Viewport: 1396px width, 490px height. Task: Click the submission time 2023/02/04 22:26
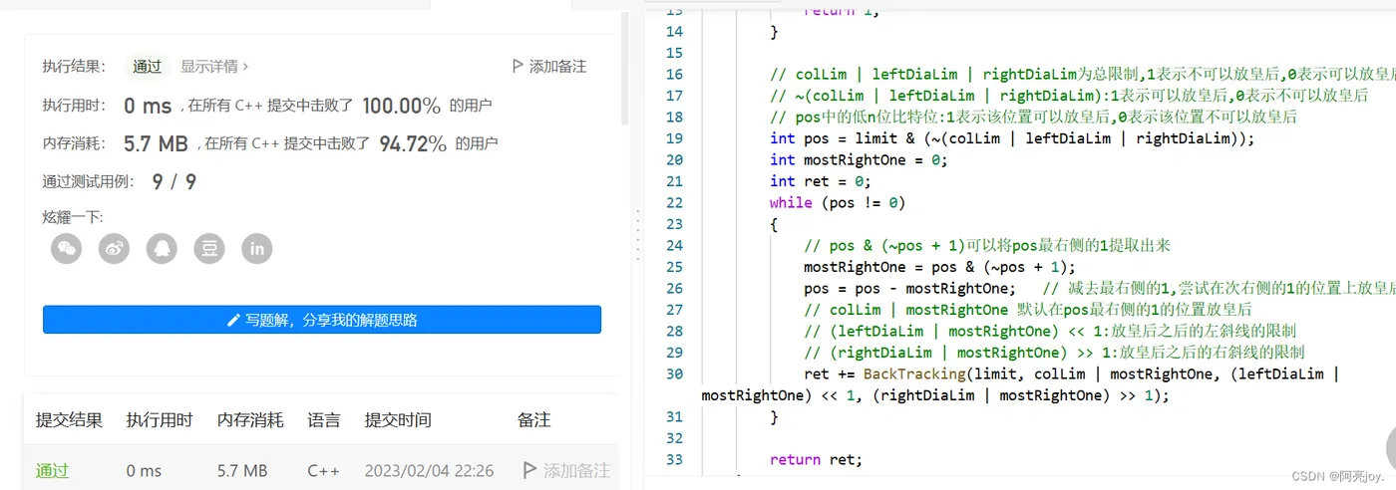[x=429, y=470]
